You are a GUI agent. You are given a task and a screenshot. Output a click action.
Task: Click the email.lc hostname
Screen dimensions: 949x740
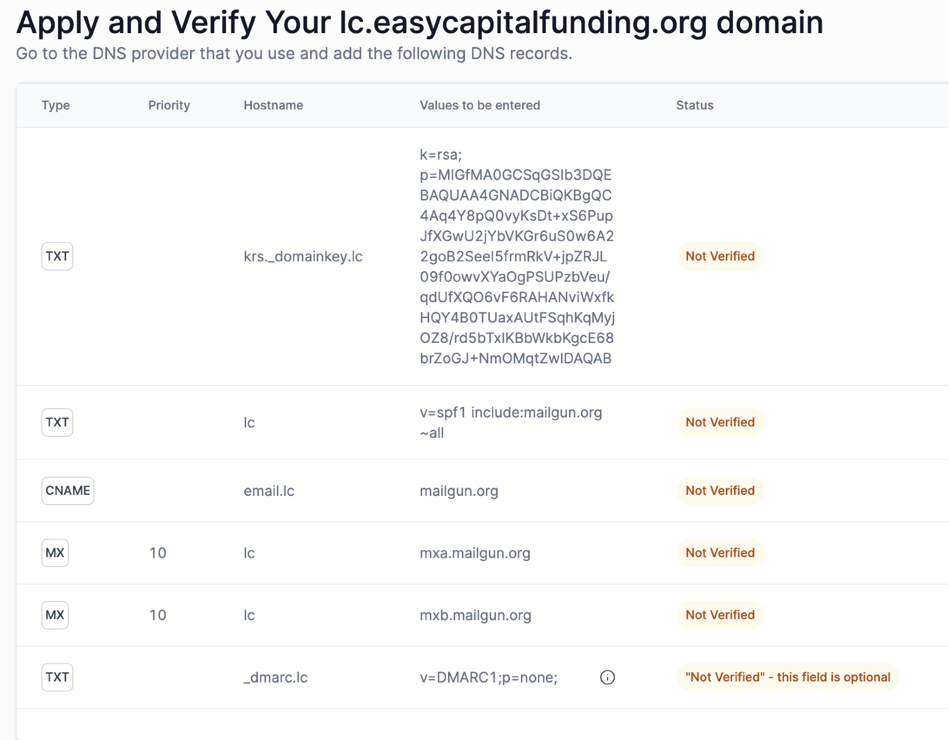coord(269,491)
